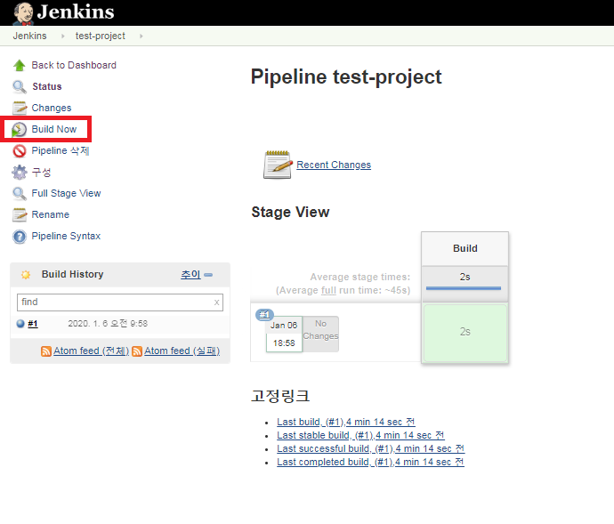Open build #1 link in Build History
The image size is (614, 524).
click(x=33, y=324)
